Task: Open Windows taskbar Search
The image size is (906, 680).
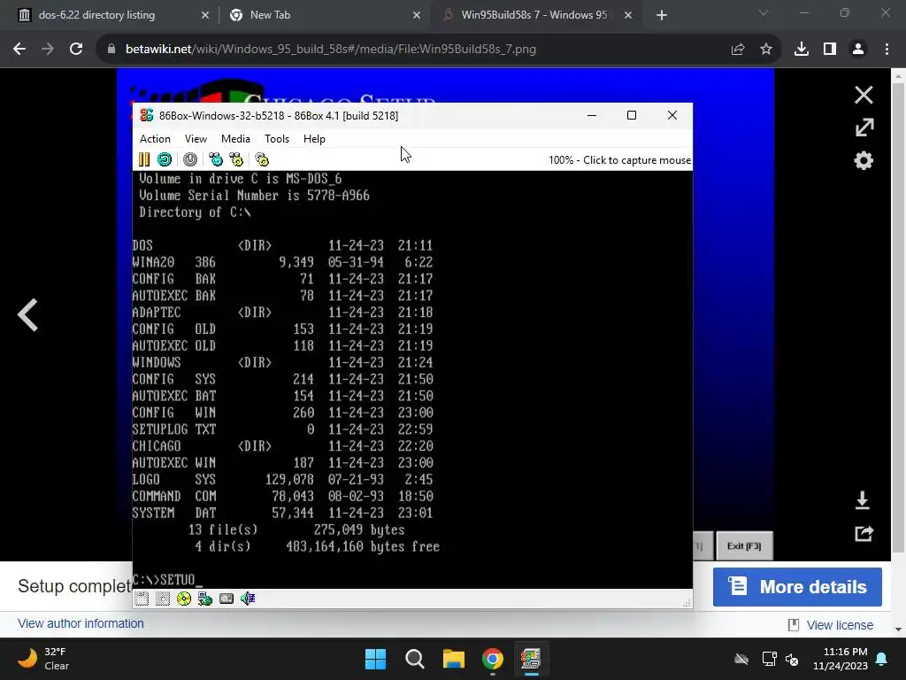Action: 414,659
